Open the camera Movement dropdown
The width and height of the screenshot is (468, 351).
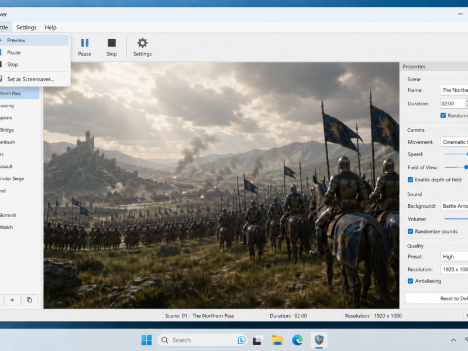pos(454,142)
